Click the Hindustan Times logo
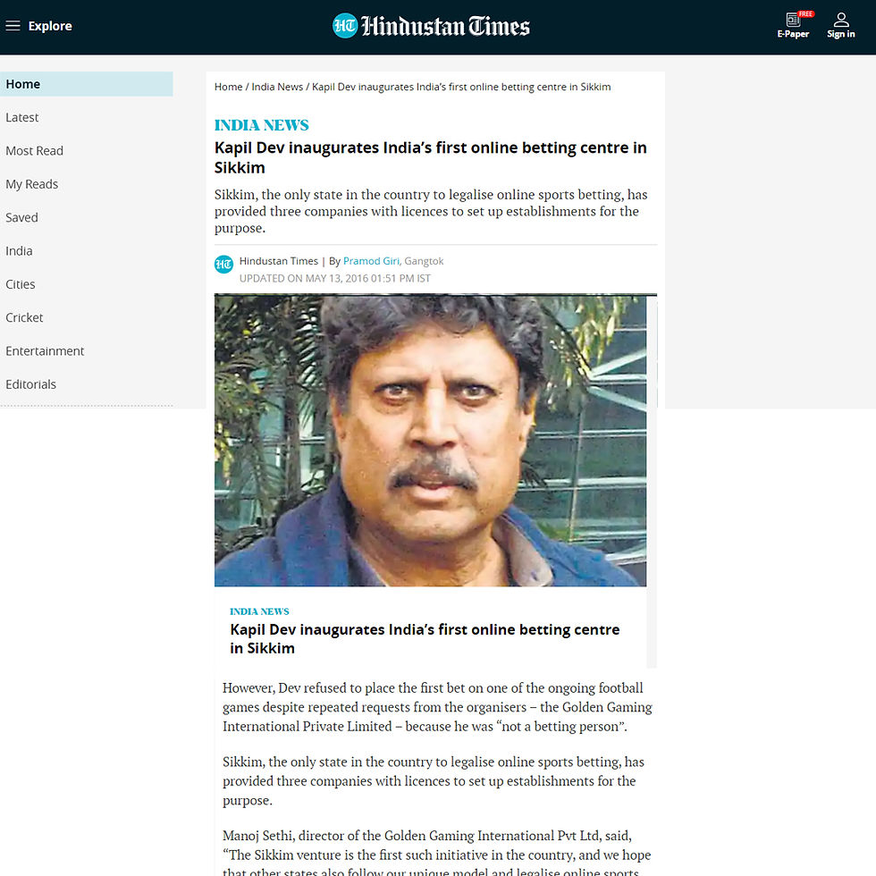The image size is (876, 876). [x=431, y=26]
